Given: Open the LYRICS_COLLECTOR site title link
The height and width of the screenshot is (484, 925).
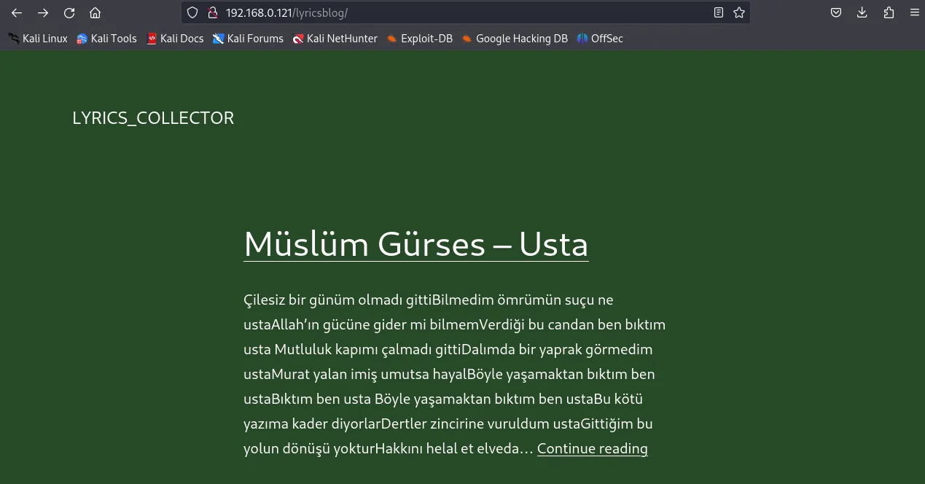Looking at the screenshot, I should coord(153,118).
